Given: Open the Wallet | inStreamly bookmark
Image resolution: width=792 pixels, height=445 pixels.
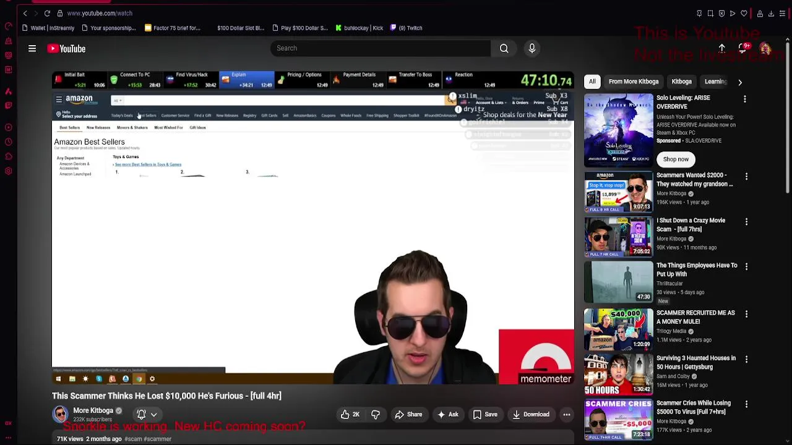Looking at the screenshot, I should point(48,28).
